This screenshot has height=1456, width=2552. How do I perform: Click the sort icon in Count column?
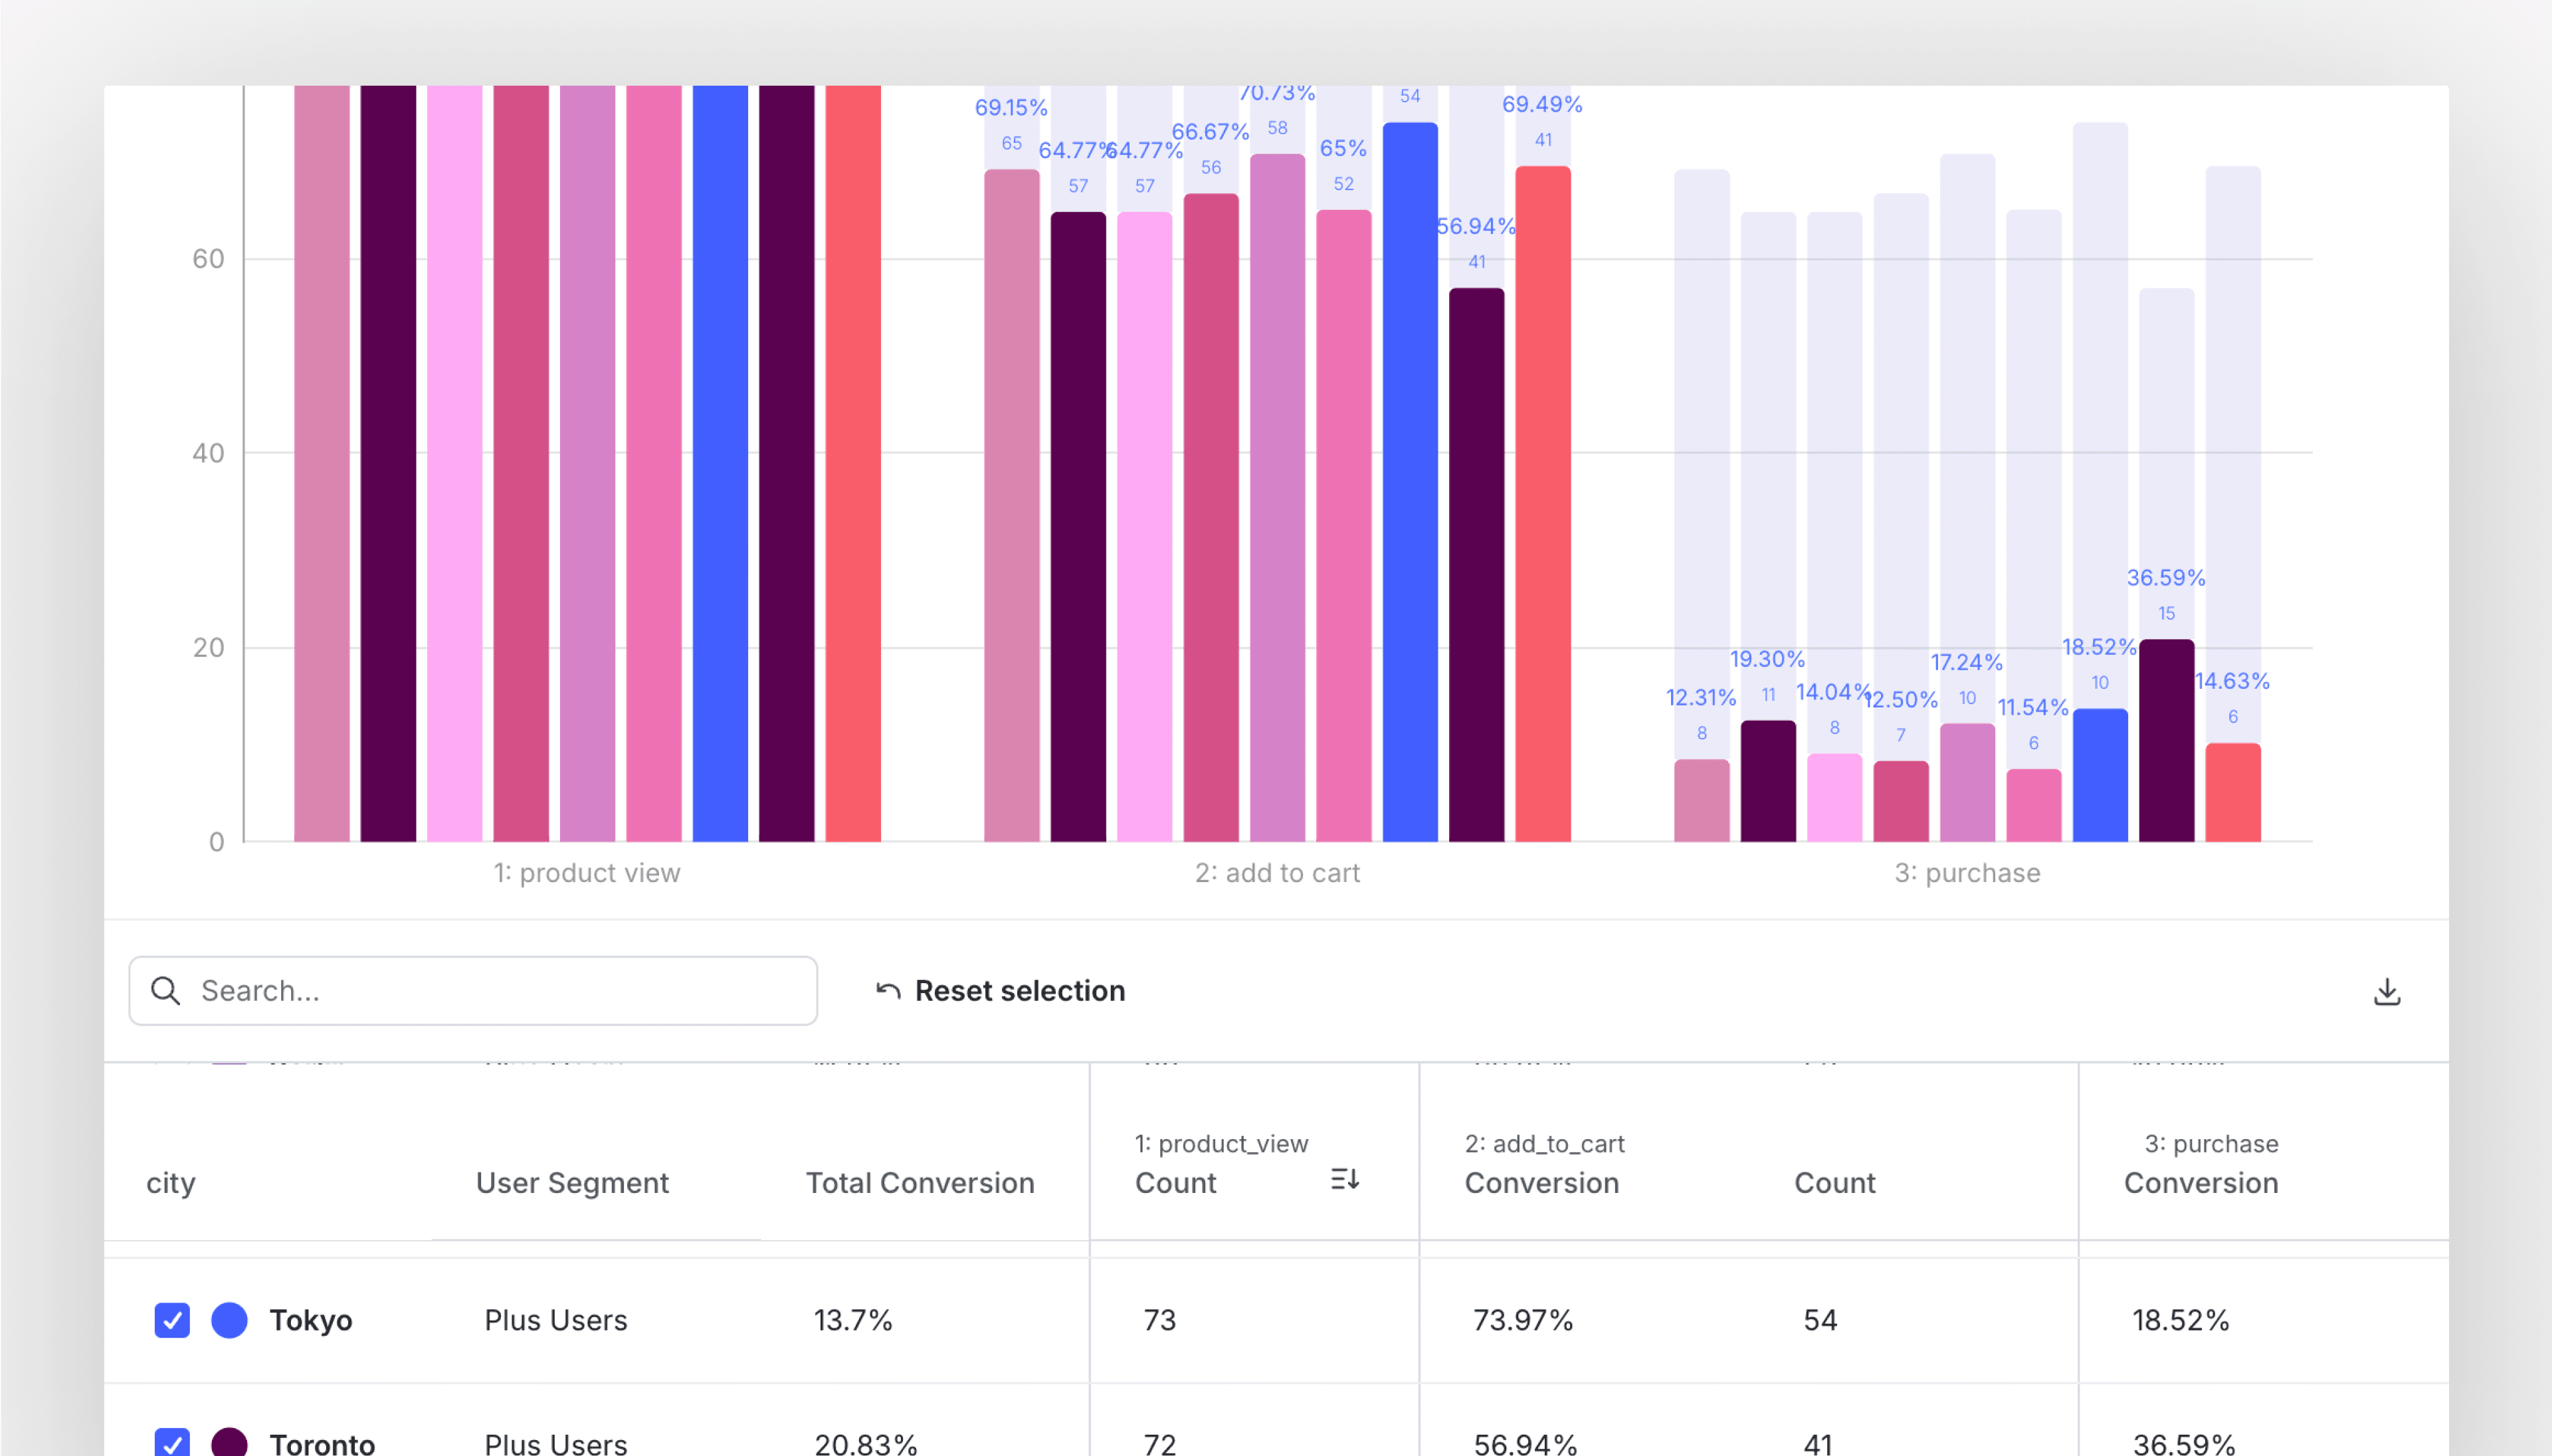coord(1344,1179)
